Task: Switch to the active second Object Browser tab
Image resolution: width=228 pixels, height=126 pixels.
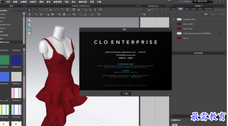Action: [x=180, y=9]
